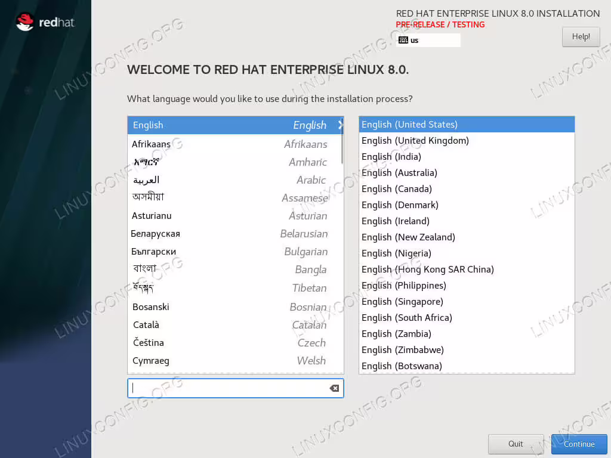611x458 pixels.
Task: Pick English (New Zealand) locale
Action: click(467, 237)
